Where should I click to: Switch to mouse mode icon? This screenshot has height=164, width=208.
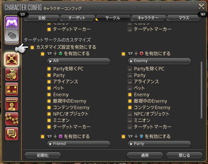pyautogui.click(x=11, y=36)
